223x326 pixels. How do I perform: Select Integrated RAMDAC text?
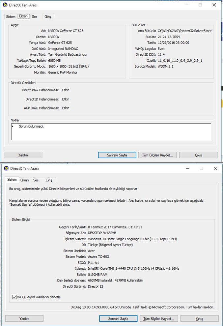click(63, 49)
